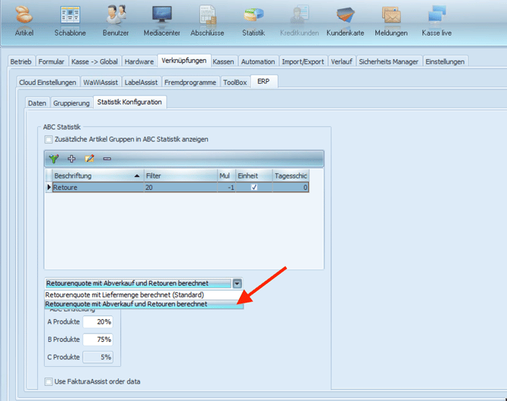
Task: Click the filter funnel icon in grid toolbar
Action: (54, 158)
